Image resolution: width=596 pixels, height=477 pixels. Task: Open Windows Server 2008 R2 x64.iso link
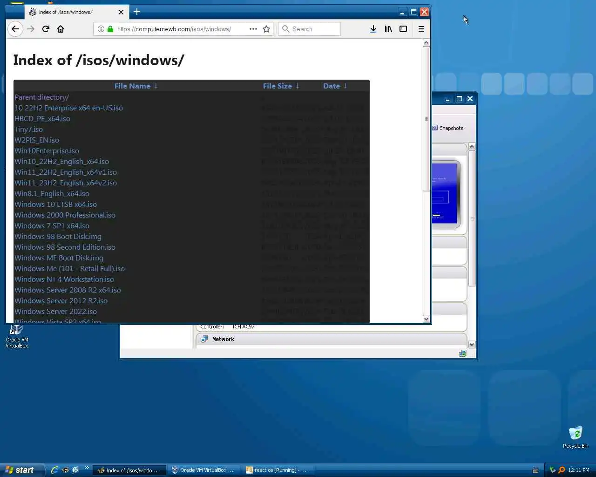(68, 290)
